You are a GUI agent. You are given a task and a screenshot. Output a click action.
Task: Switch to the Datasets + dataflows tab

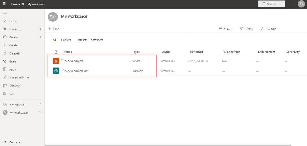click(x=90, y=40)
